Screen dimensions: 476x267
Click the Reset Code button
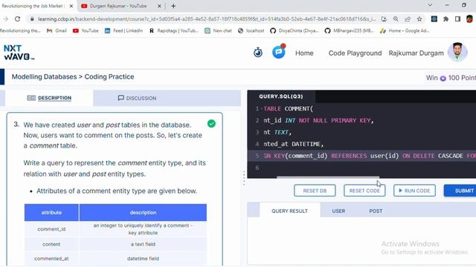364,191
